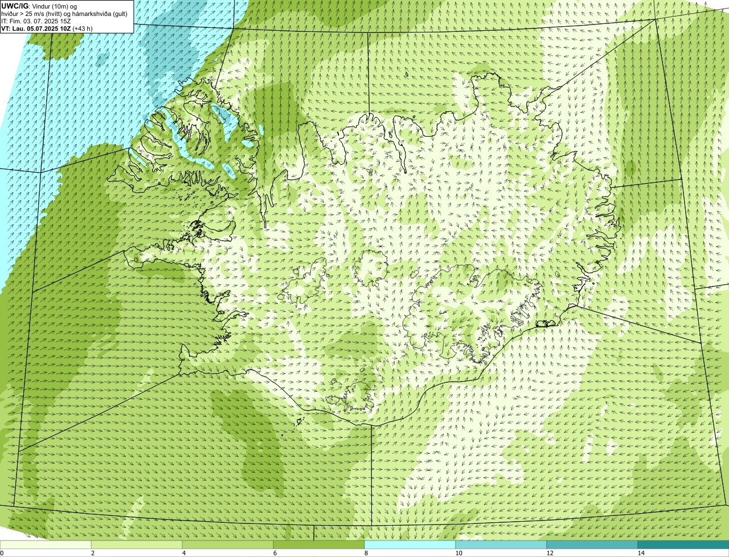729x557 pixels.
Task: Click the scale label "8" under the color bar
Action: click(x=366, y=553)
